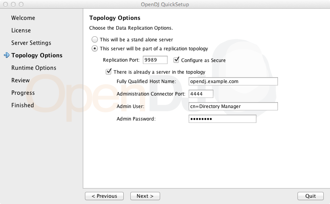This screenshot has height=204, width=330.
Task: Zoom the QuickSetup window
Action: tap(21, 4)
